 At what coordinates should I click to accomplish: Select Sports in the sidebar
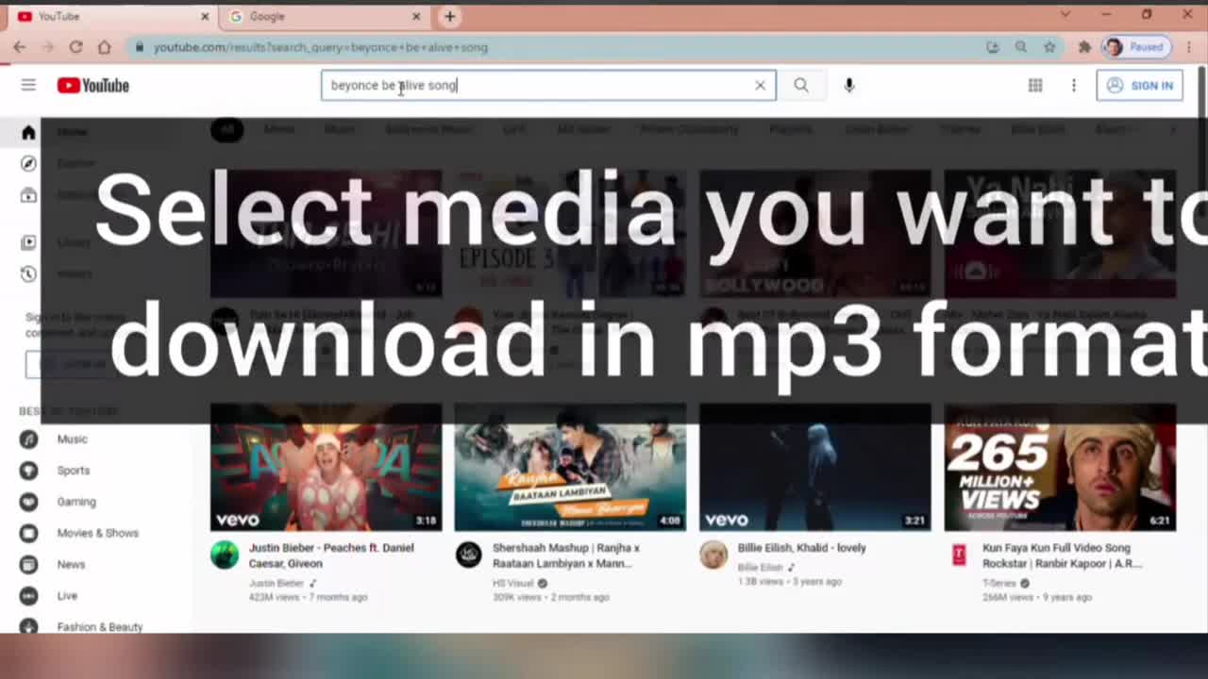click(x=74, y=470)
